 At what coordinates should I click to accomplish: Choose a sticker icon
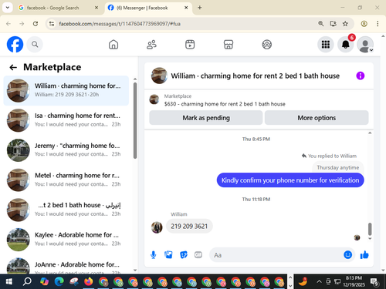[x=184, y=255]
